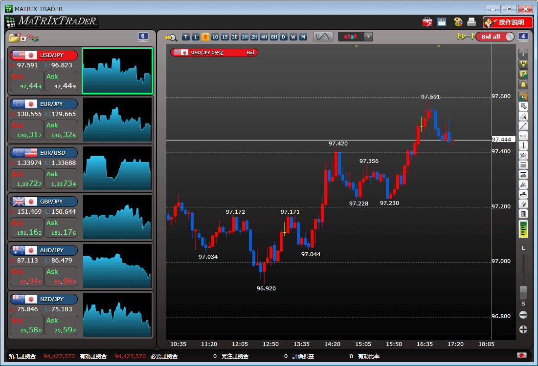Select the NZD/JPY mini chart thumbnail
Viewport: 538px width, 366px height.
click(x=117, y=315)
